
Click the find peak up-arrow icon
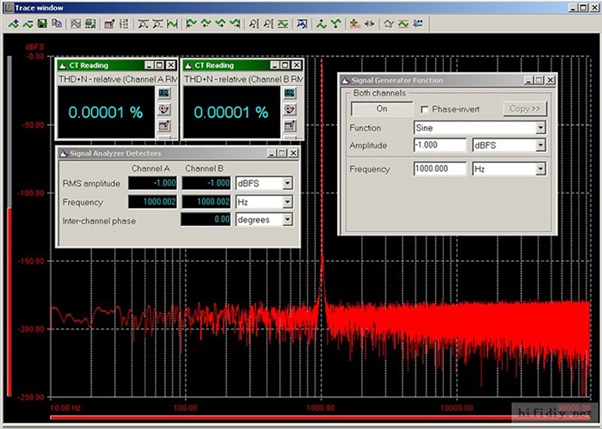click(321, 24)
